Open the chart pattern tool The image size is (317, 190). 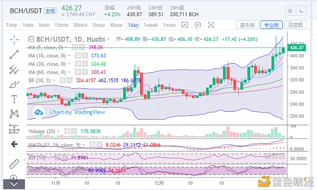[x=14, y=114]
